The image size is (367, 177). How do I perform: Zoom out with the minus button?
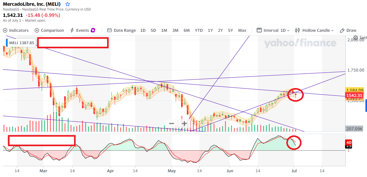[172, 123]
